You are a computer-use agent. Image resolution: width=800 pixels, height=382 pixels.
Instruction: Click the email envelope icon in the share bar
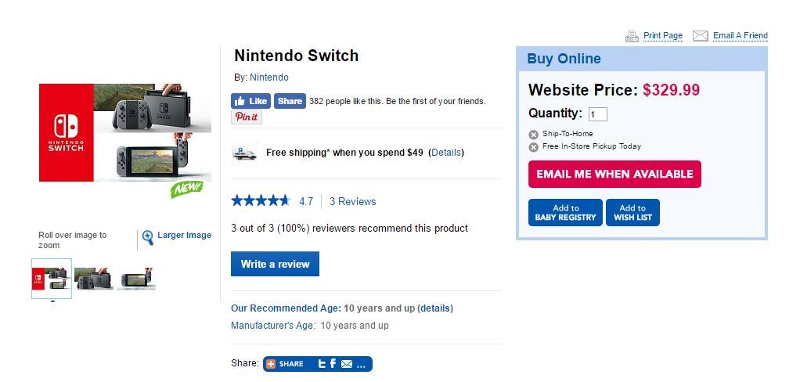[x=347, y=364]
